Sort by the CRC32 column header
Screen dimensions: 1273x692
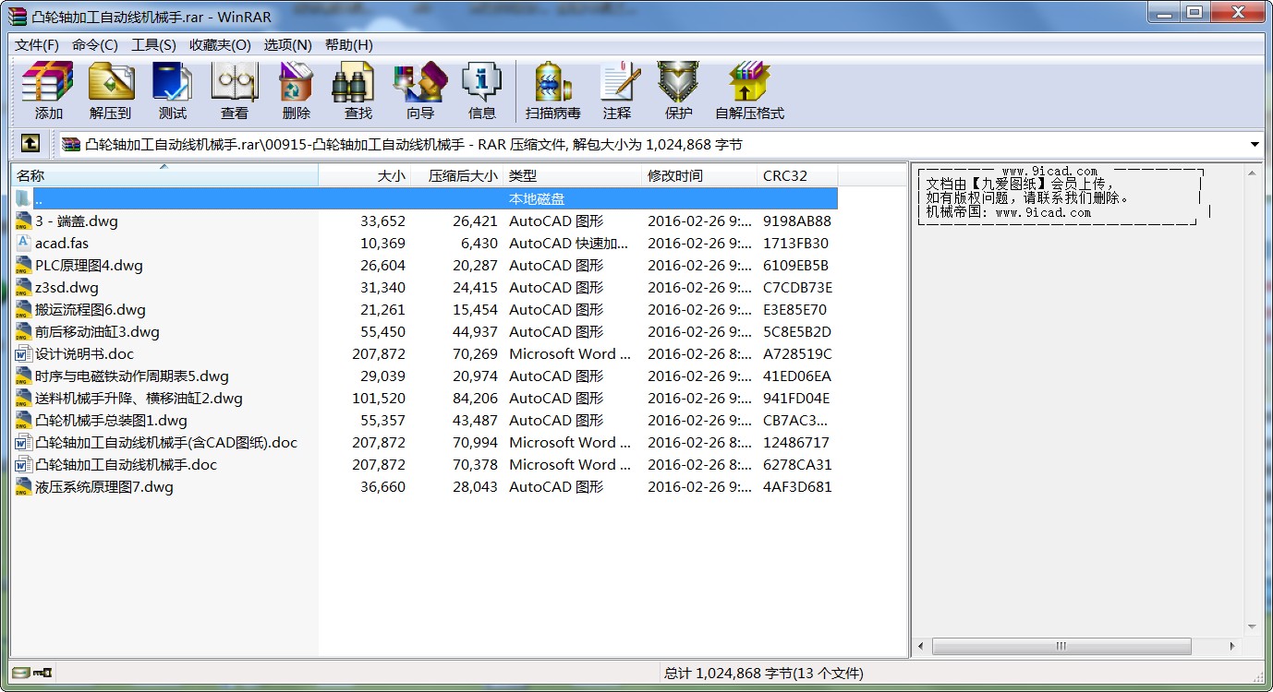pos(797,175)
